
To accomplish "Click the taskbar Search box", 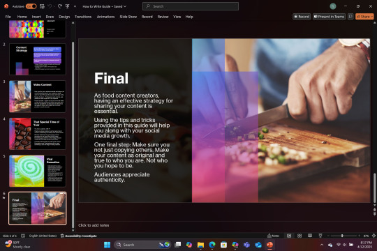I will (x=142, y=245).
